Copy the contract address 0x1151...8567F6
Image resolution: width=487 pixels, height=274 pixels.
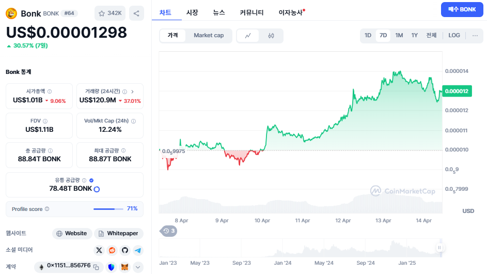[x=96, y=267]
